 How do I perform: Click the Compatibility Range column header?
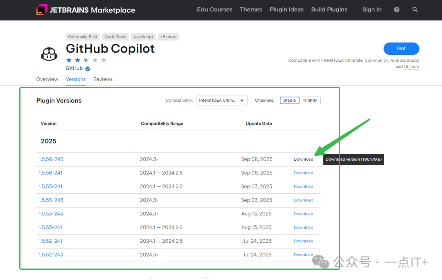click(x=162, y=123)
